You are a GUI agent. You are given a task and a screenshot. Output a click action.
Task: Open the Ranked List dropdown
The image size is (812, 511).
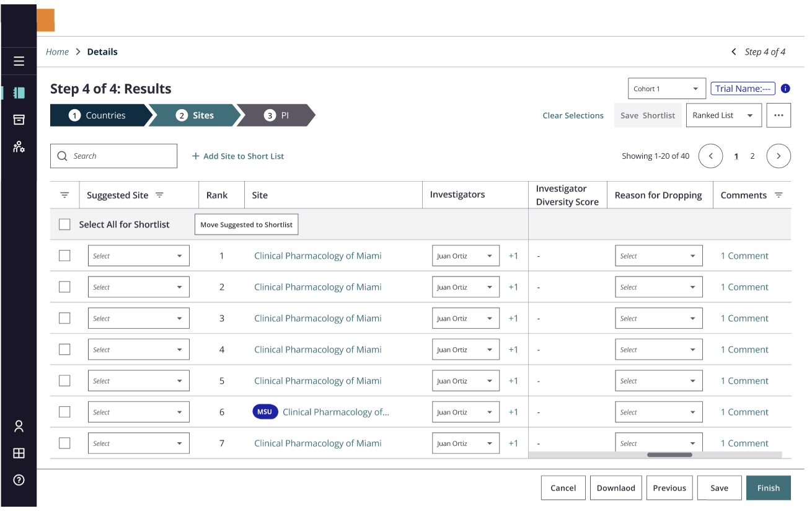723,115
